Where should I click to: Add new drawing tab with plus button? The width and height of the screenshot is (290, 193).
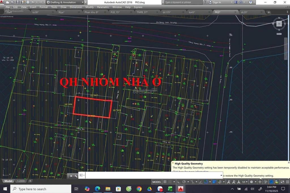[268, 12]
